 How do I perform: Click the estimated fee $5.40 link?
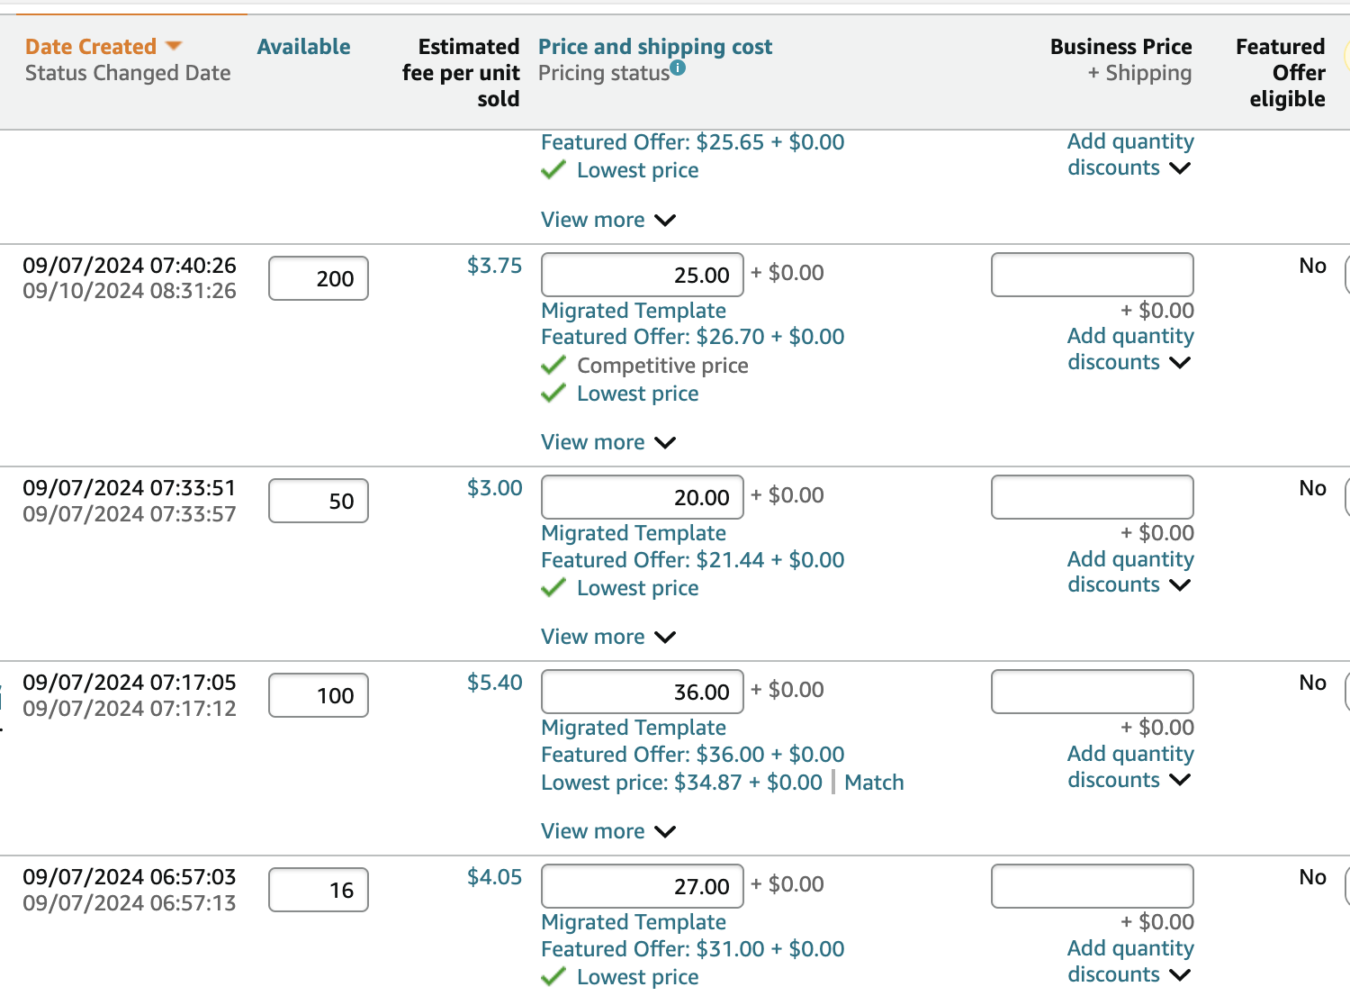tap(494, 683)
